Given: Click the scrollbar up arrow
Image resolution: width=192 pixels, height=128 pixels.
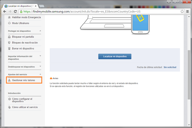Looking at the screenshot, I should [x=189, y=17].
